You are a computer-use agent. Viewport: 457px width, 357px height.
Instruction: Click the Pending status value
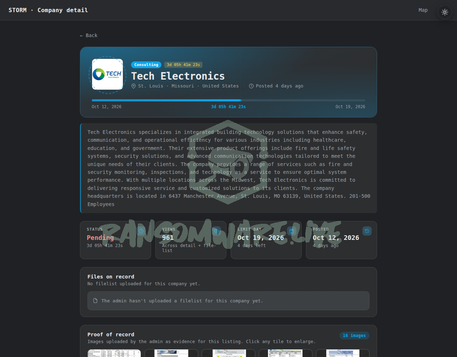pyautogui.click(x=100, y=238)
